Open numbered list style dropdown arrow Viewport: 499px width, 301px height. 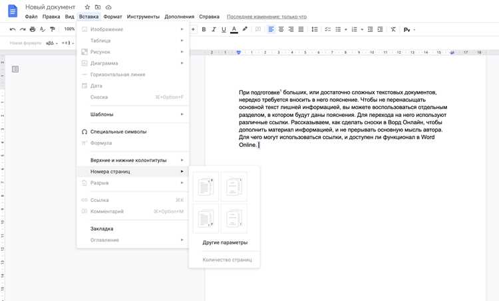click(362, 29)
